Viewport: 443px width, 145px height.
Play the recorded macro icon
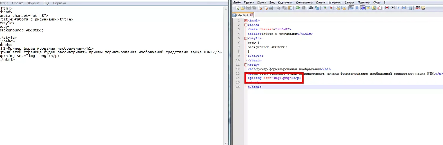pyautogui.click(x=398, y=8)
